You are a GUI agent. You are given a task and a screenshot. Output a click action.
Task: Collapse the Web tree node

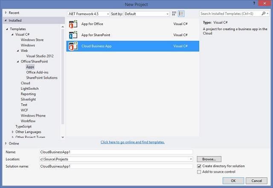pos(18,51)
